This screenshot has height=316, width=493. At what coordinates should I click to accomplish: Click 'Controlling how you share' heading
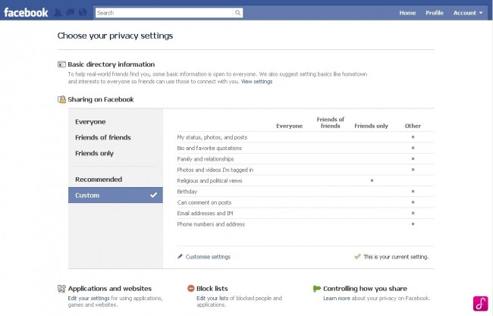click(x=365, y=289)
